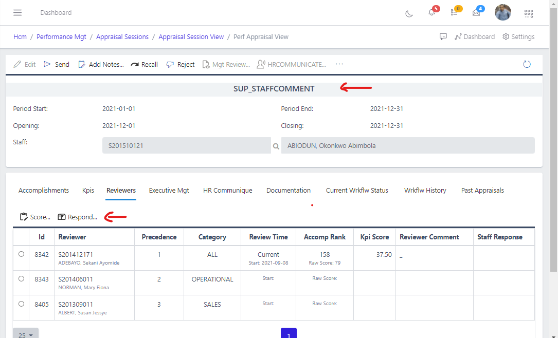558x338 pixels.
Task: Click the staff search magnifier icon
Action: tap(276, 146)
